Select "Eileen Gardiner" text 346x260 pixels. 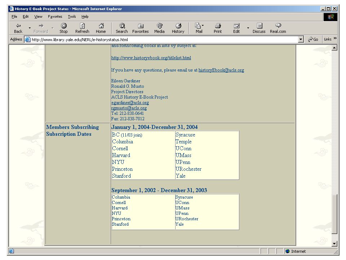[x=125, y=81]
